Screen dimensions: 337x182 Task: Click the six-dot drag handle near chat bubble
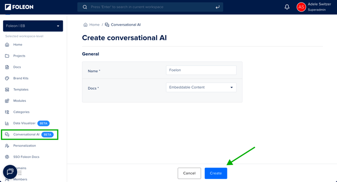click(20, 173)
